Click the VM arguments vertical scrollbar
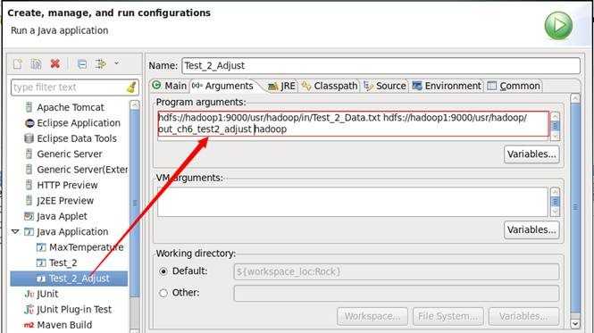This screenshot has height=333, width=594. click(555, 202)
